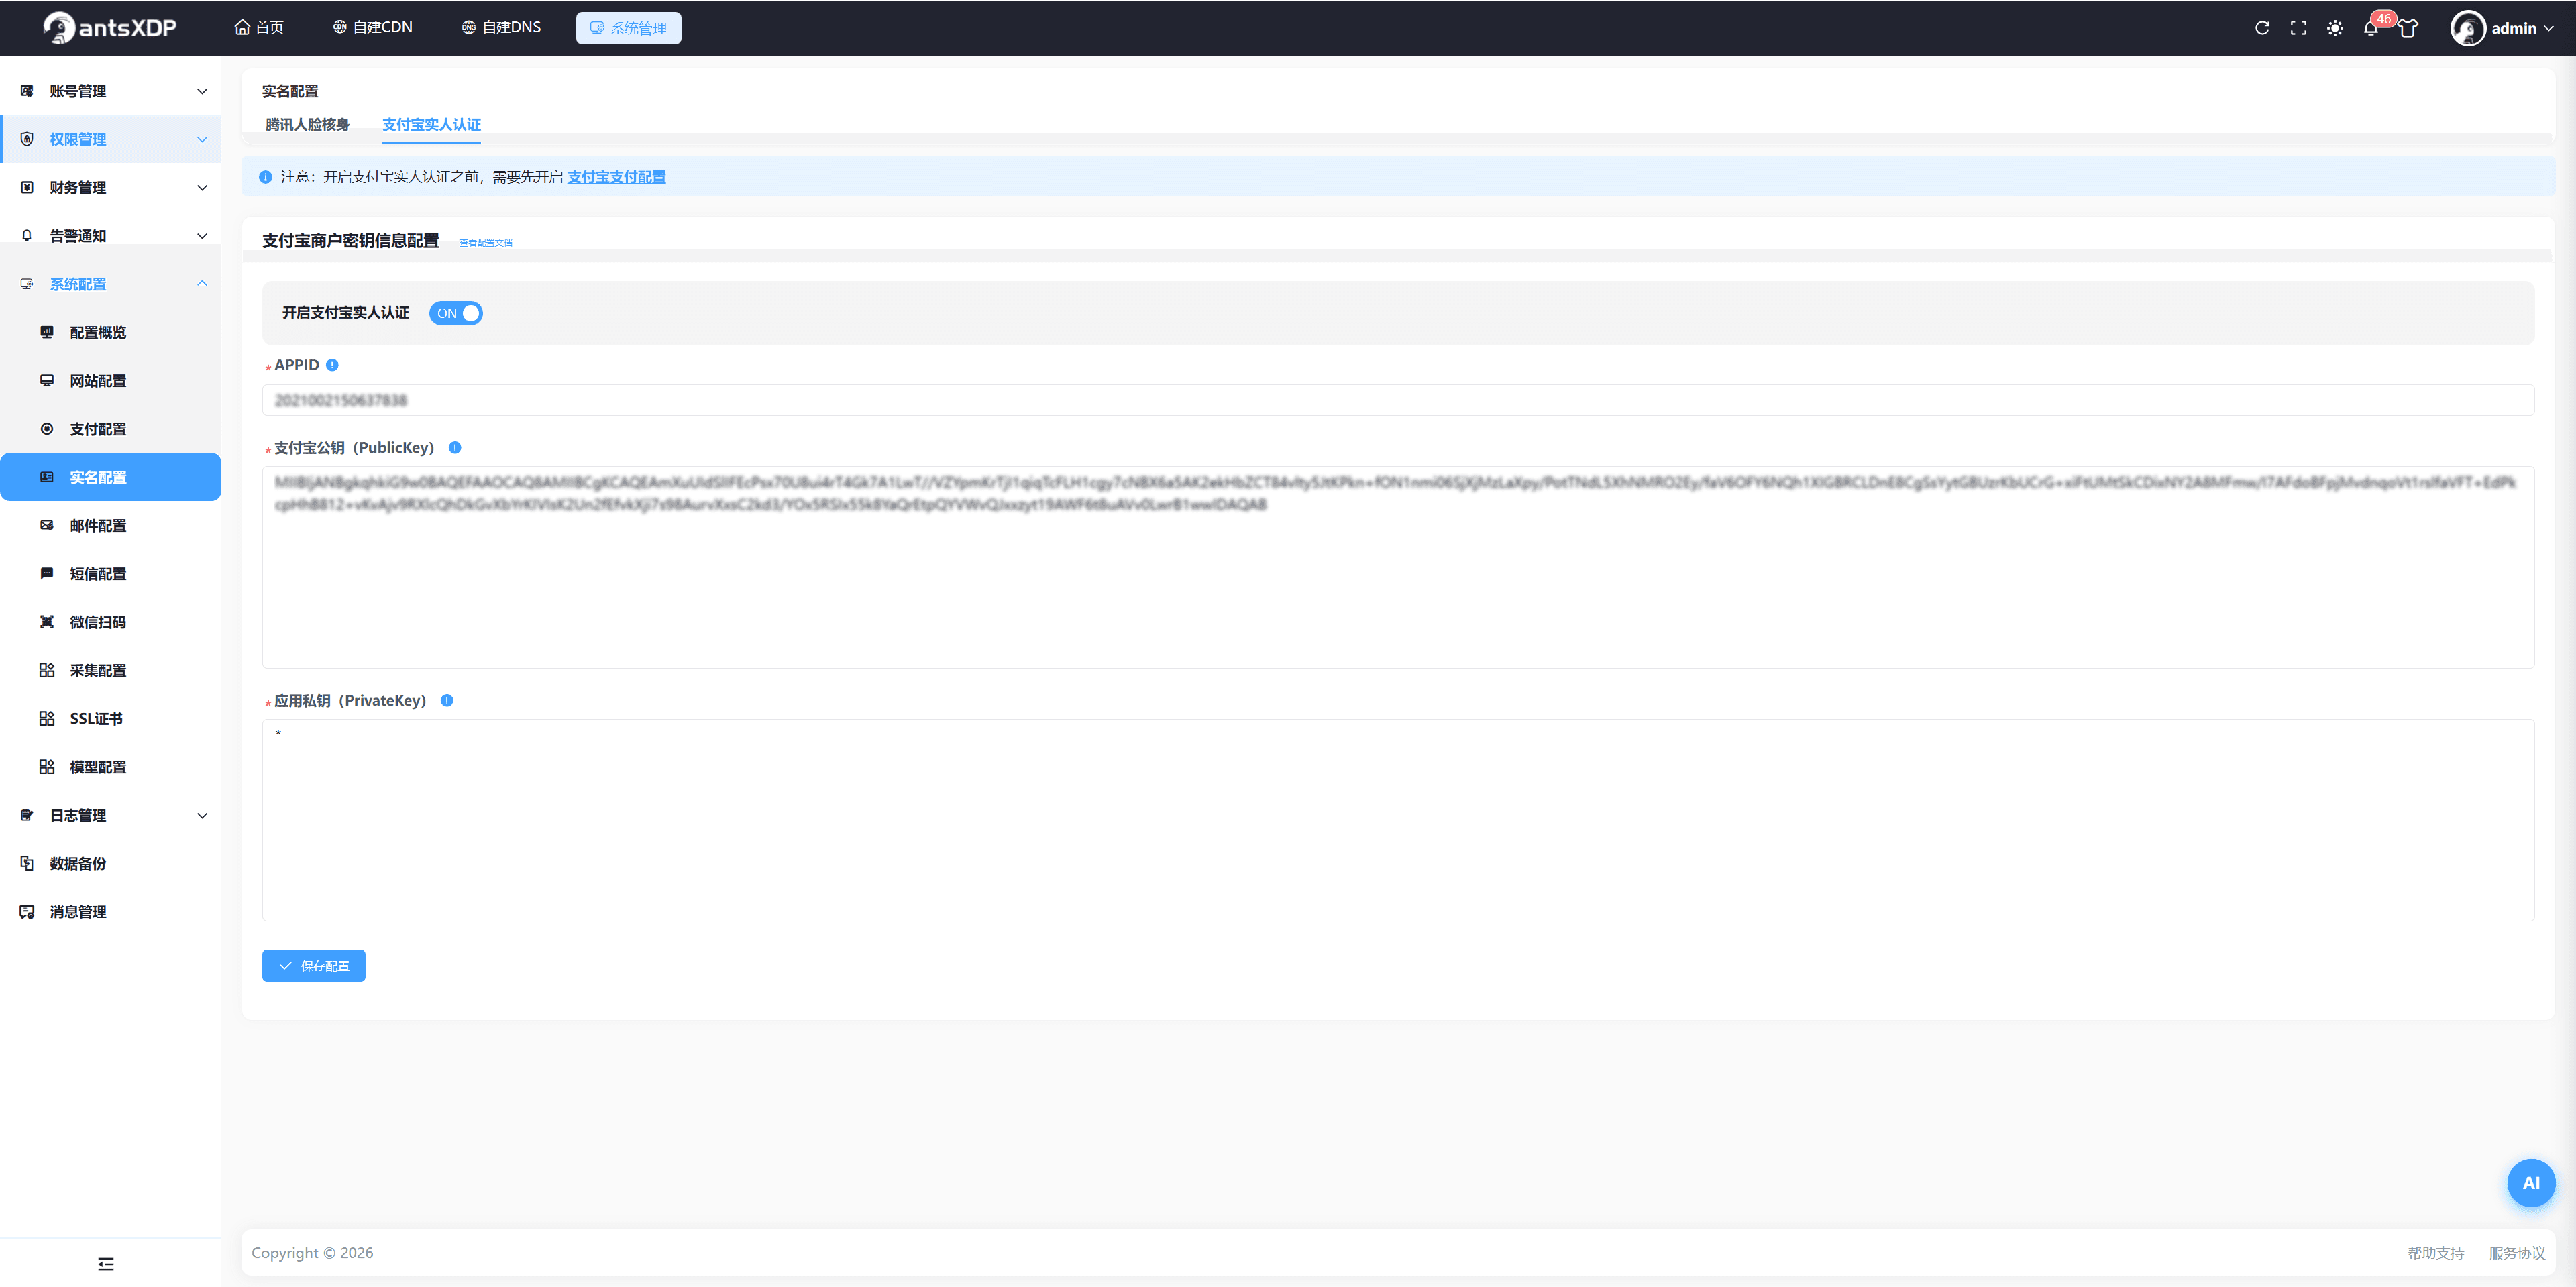Collapse sidebar with the bottom fold icon
The image size is (2576, 1287).
tap(106, 1263)
